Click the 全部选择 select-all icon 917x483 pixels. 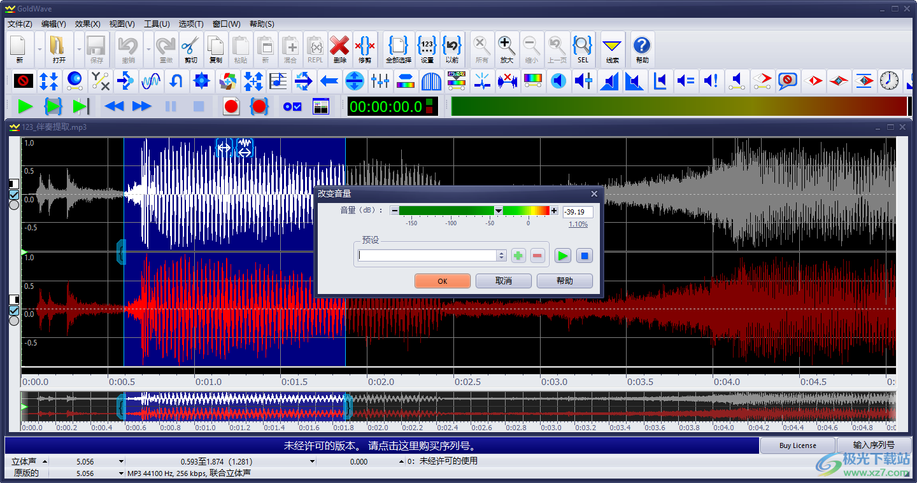coord(398,49)
